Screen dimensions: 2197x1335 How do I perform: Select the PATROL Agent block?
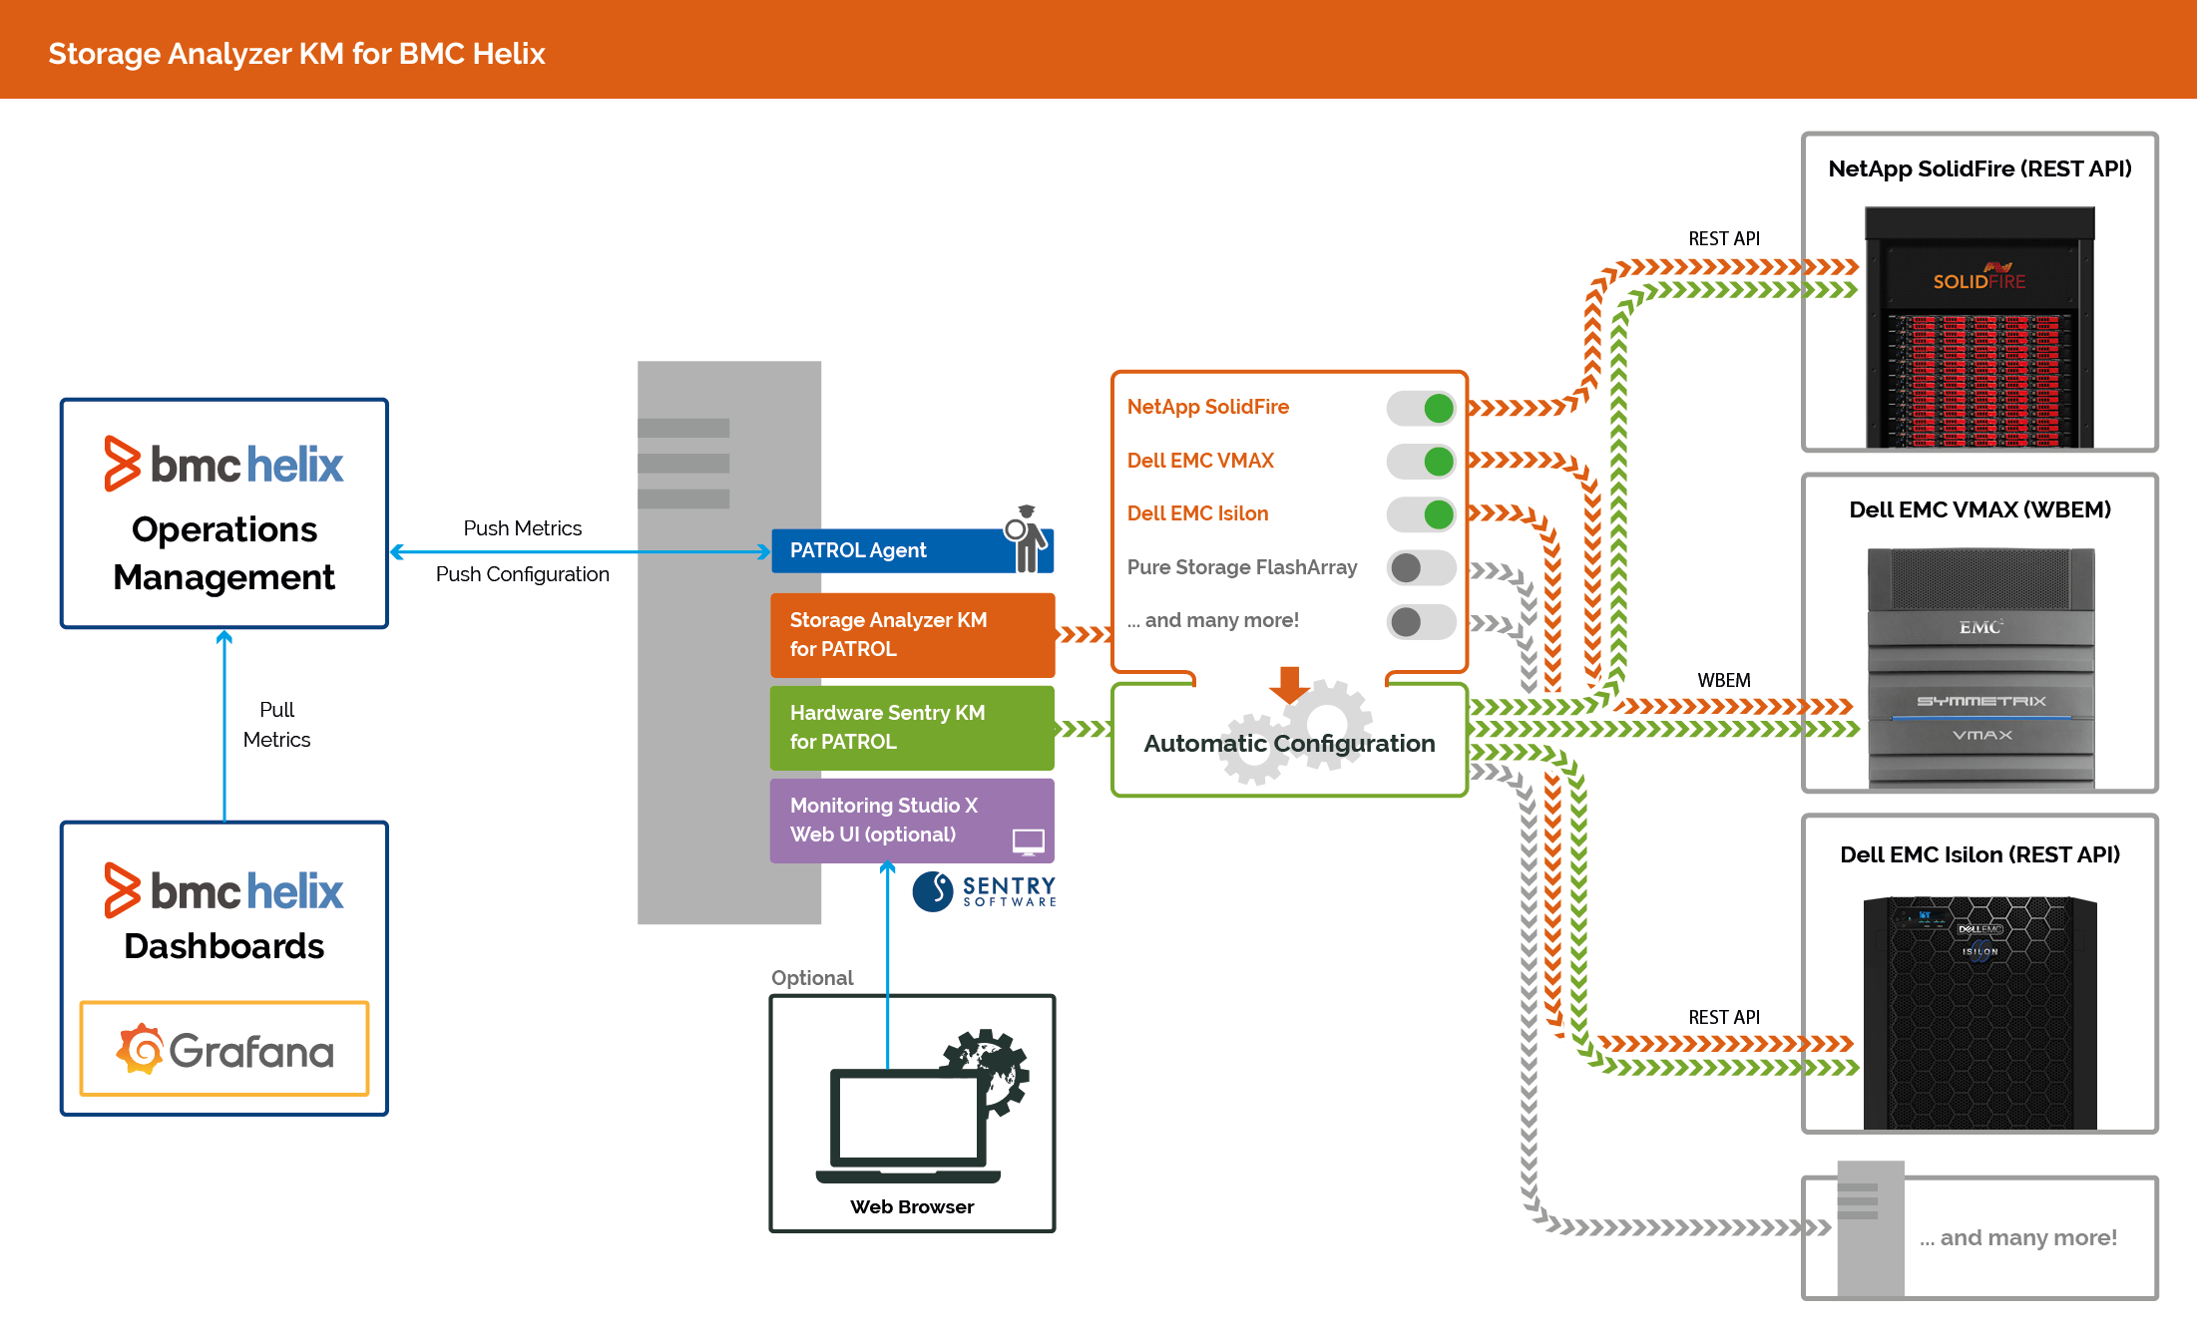tap(912, 550)
